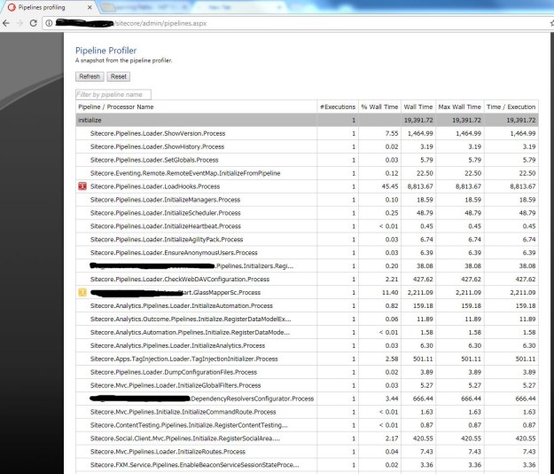Sort by Time / Execution column header

510,107
